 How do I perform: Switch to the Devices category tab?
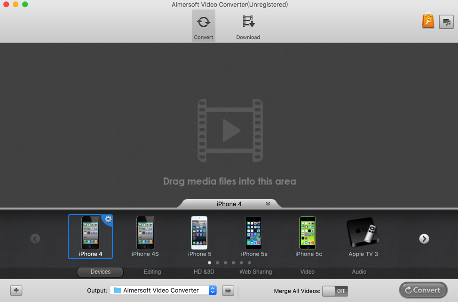coord(100,272)
